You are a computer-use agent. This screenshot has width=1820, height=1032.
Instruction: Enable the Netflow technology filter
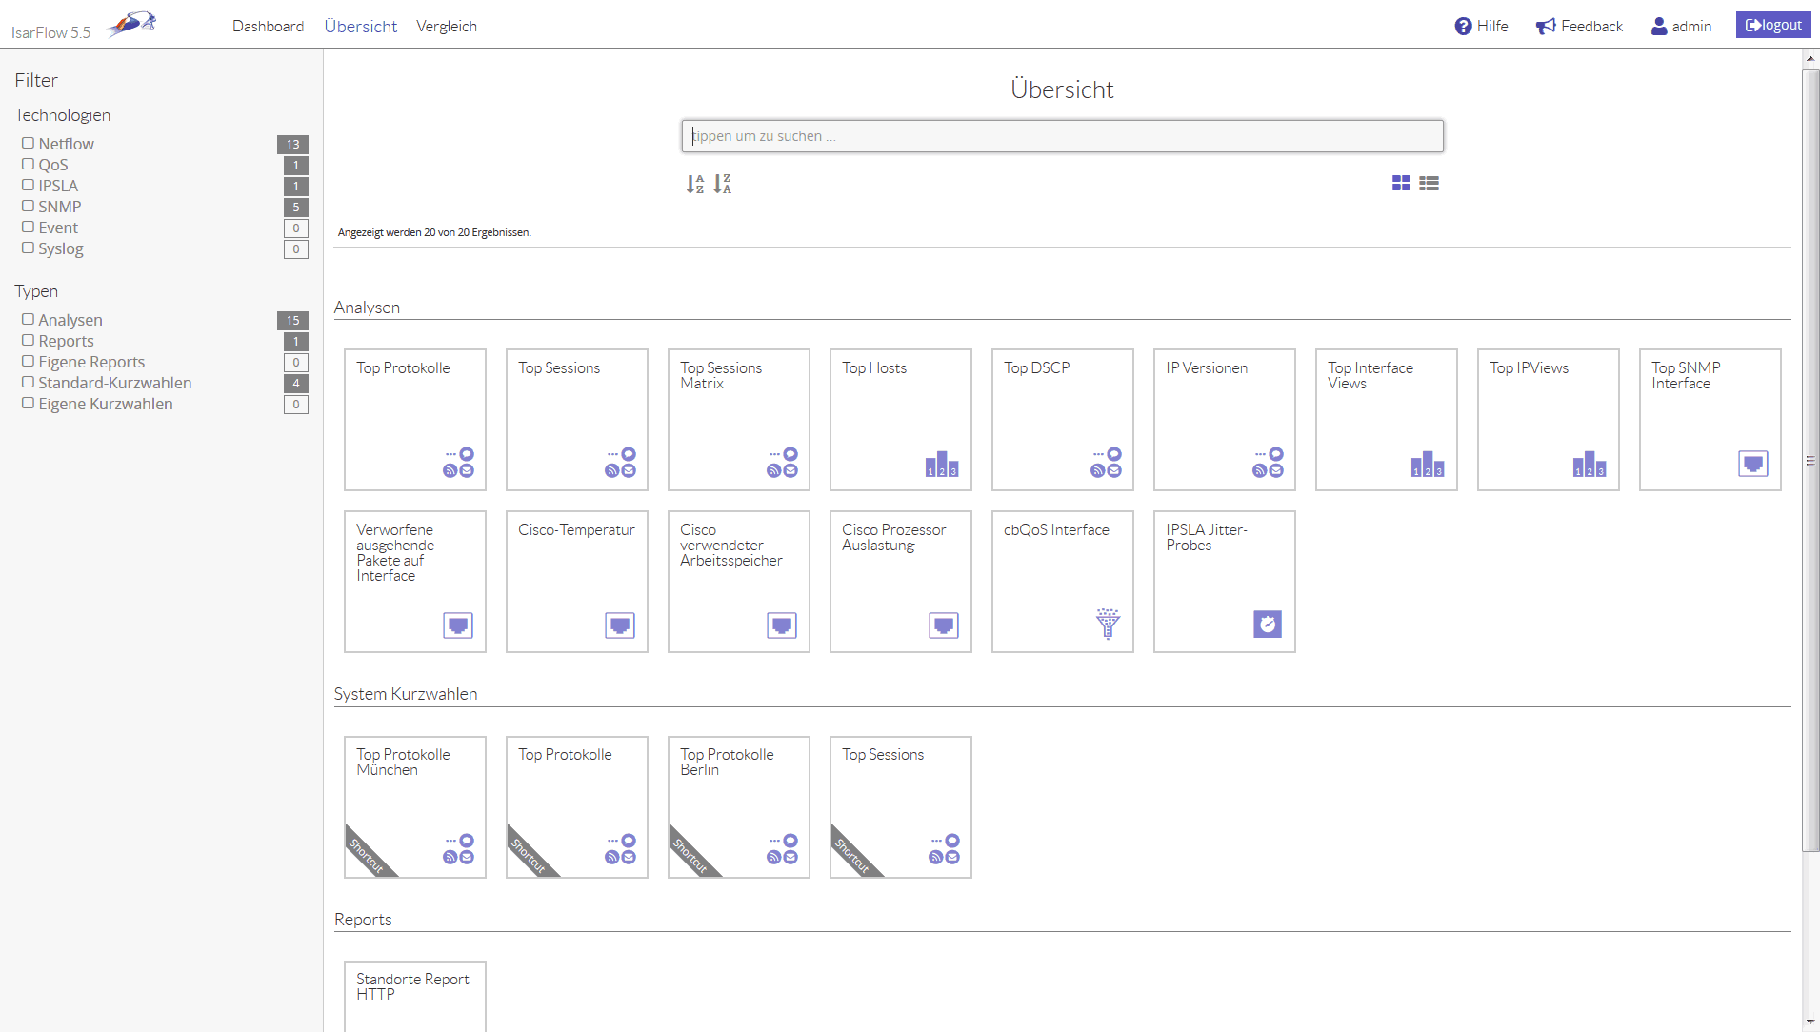click(x=28, y=142)
